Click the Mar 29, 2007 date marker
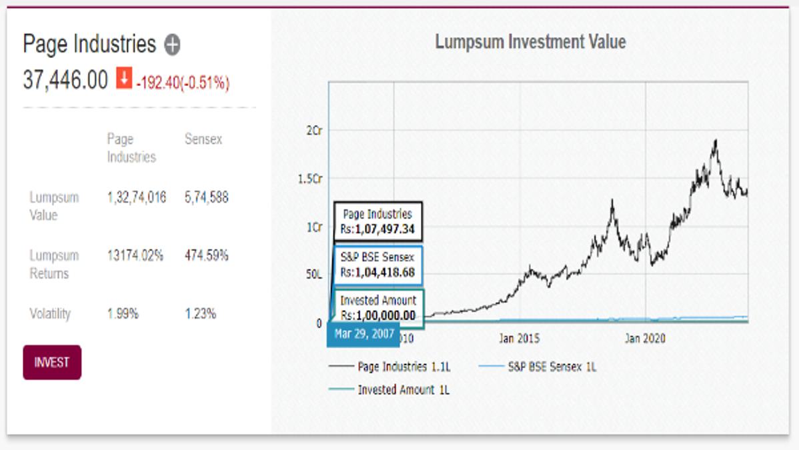Screen dimensions: 799x450 click(x=364, y=334)
